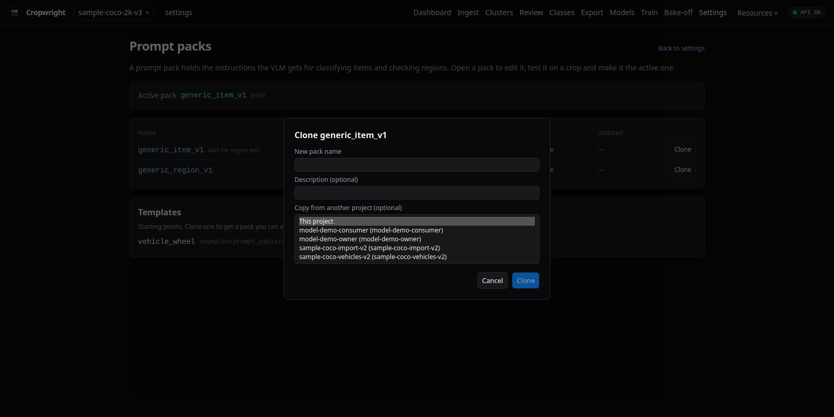Open the Bake-off page

(x=678, y=13)
